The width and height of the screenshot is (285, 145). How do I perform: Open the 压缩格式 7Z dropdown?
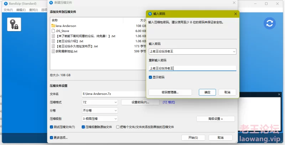100,102
